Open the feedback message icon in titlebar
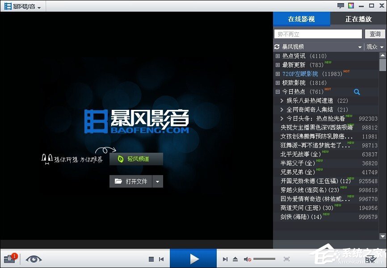 tap(341, 5)
